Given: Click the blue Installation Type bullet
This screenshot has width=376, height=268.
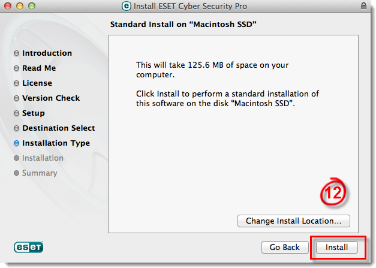Looking at the screenshot, I should point(16,143).
